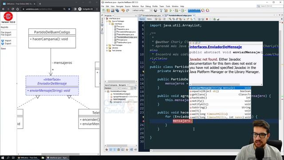284x160 pixels.
Task: Click Export in UMLetino sidebar
Action: click(8, 44)
